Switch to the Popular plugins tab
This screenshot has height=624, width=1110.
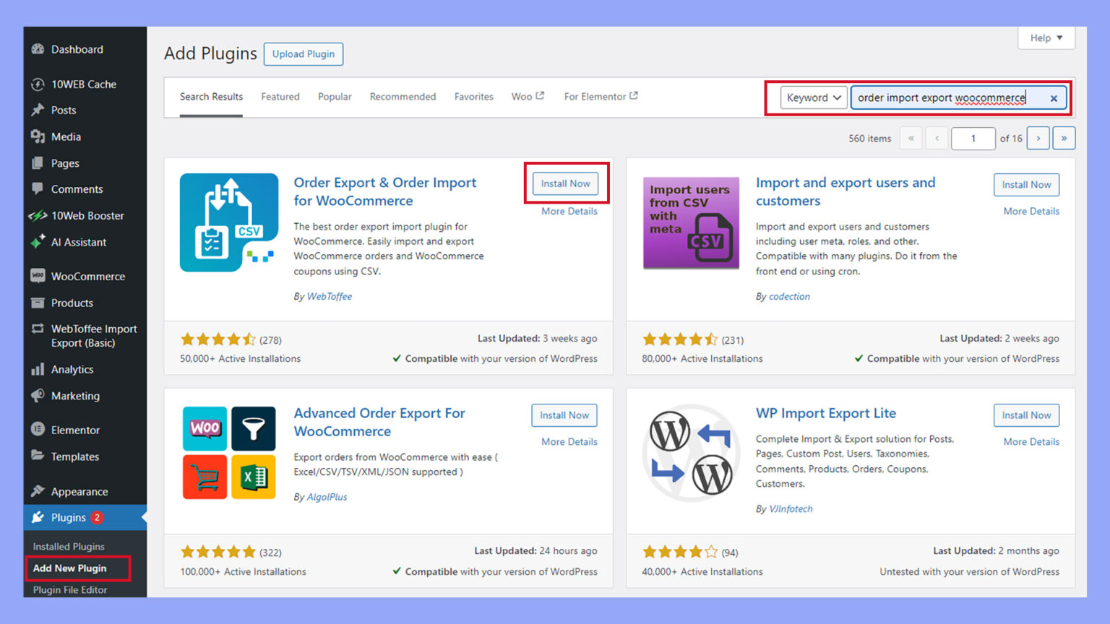(335, 96)
